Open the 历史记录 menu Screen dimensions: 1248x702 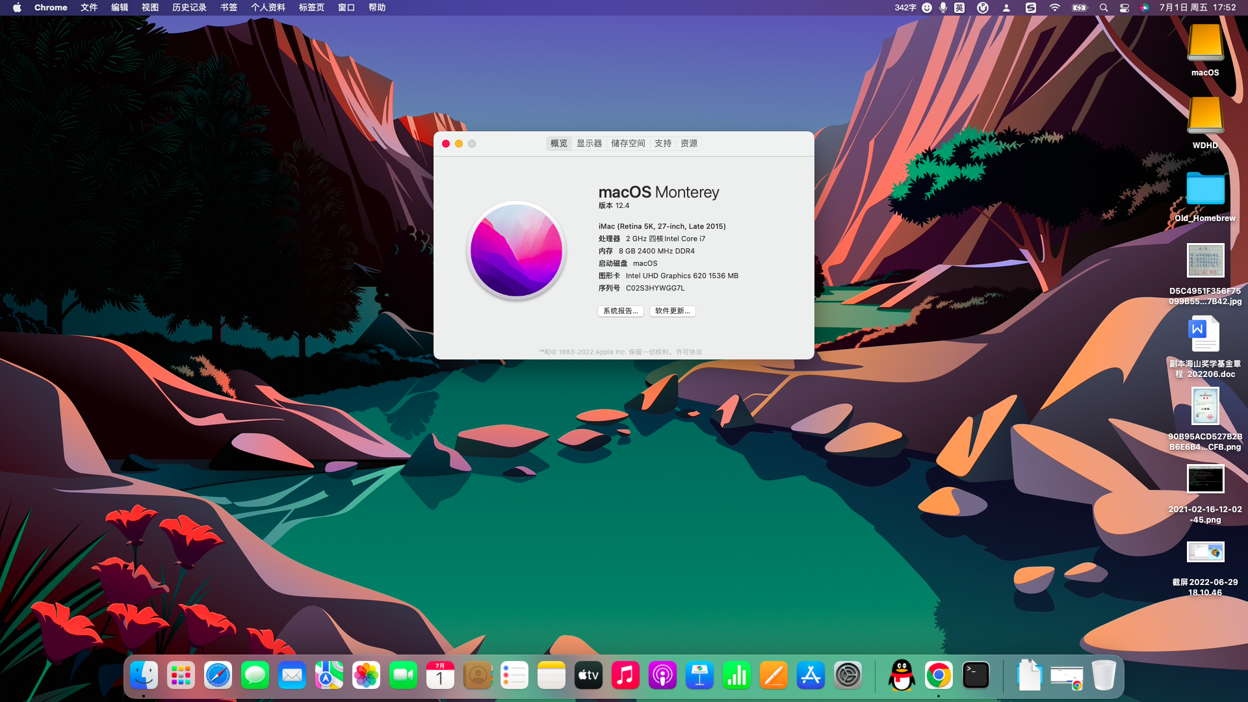(x=189, y=8)
